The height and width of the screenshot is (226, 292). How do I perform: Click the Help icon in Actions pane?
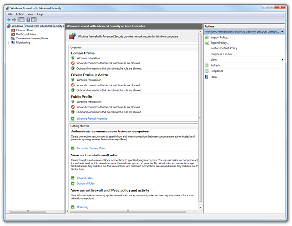click(x=207, y=77)
